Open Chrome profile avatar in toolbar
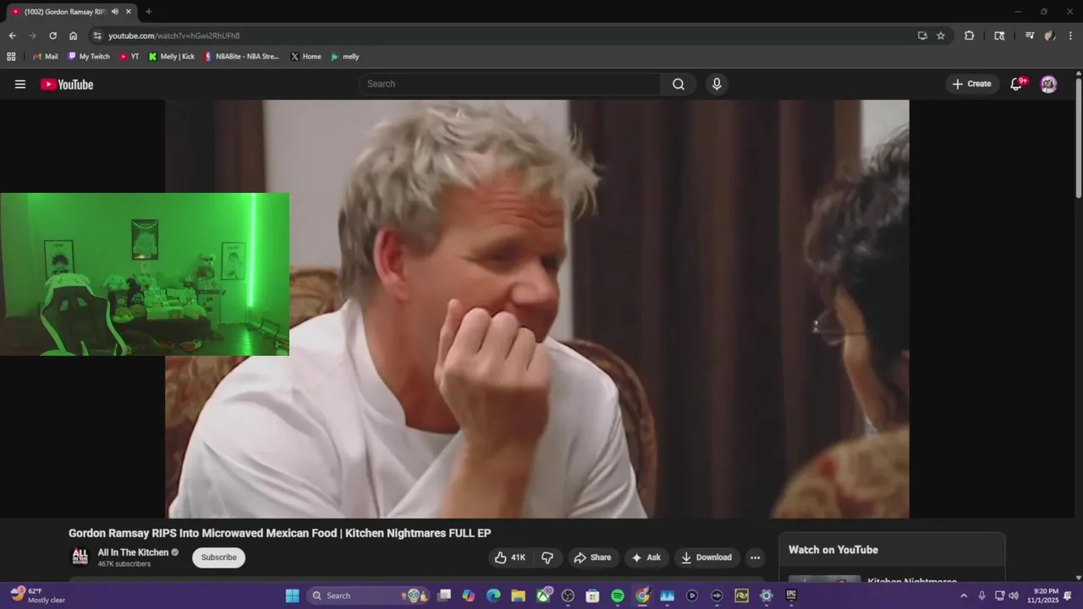1083x609 pixels. coord(1050,36)
